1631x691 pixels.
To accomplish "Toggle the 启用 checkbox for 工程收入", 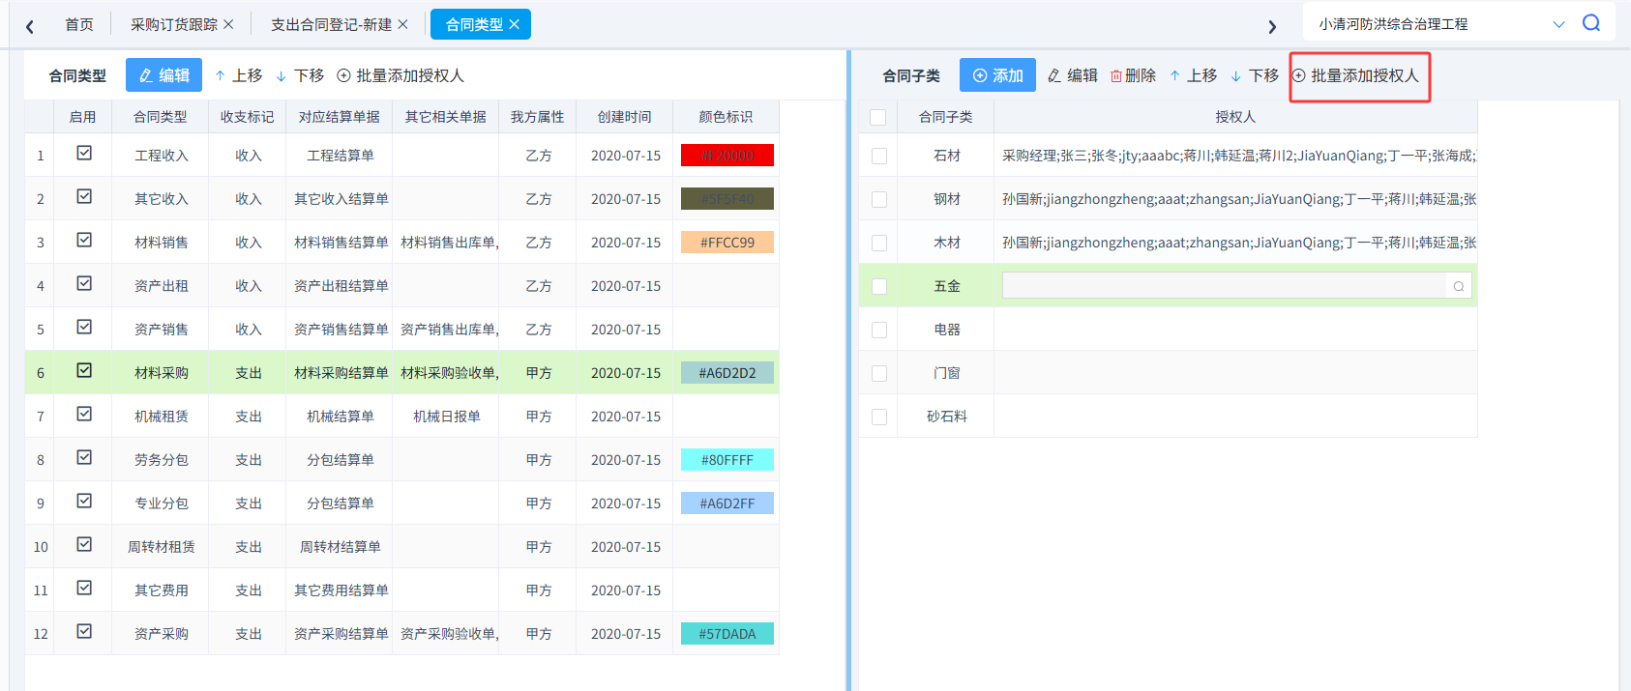I will point(84,153).
